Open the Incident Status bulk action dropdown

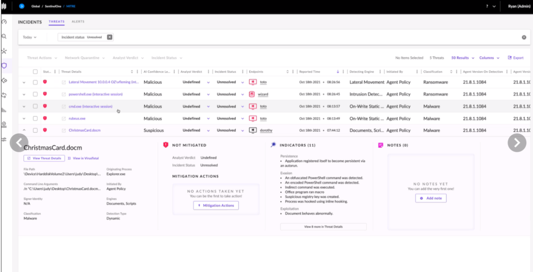[x=167, y=58]
